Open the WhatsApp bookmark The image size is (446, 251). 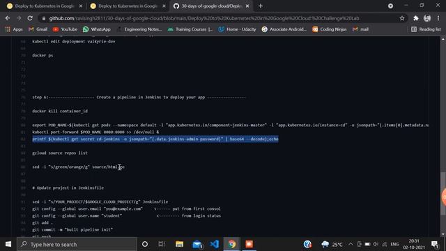(x=96, y=29)
